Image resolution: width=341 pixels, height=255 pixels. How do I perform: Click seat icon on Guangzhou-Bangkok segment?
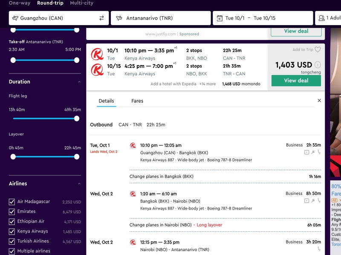pyautogui.click(x=319, y=152)
